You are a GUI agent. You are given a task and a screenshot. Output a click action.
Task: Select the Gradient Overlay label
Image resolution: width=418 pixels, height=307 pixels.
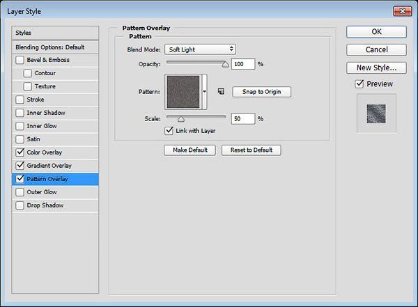[x=49, y=166]
